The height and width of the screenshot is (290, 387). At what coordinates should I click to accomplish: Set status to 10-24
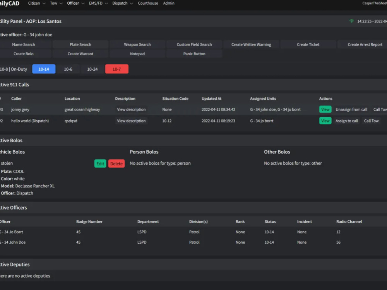[92, 69]
